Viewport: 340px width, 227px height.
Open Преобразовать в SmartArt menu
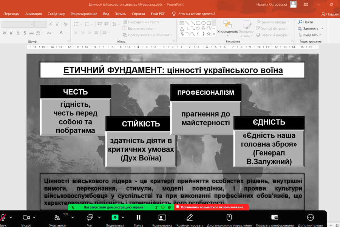click(147, 35)
